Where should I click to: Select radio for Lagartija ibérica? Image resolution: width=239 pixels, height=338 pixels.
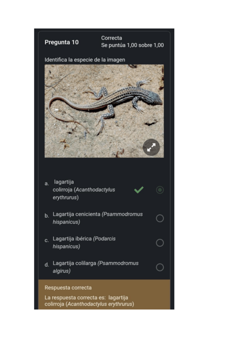pyautogui.click(x=160, y=243)
